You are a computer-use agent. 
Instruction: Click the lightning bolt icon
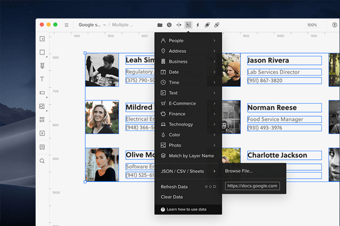point(198,25)
